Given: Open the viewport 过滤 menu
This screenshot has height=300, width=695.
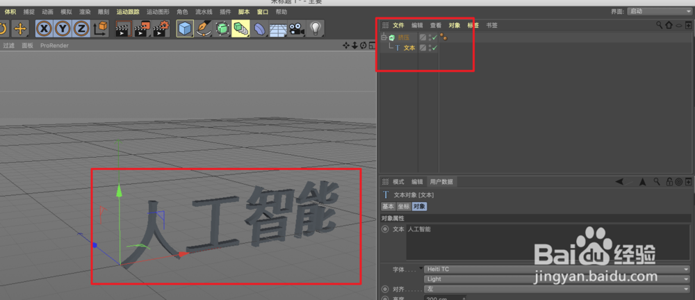Looking at the screenshot, I should coord(8,45).
